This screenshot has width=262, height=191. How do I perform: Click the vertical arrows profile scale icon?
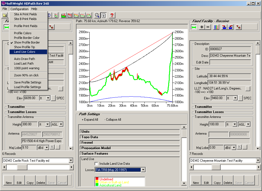pyautogui.click(x=55, y=16)
